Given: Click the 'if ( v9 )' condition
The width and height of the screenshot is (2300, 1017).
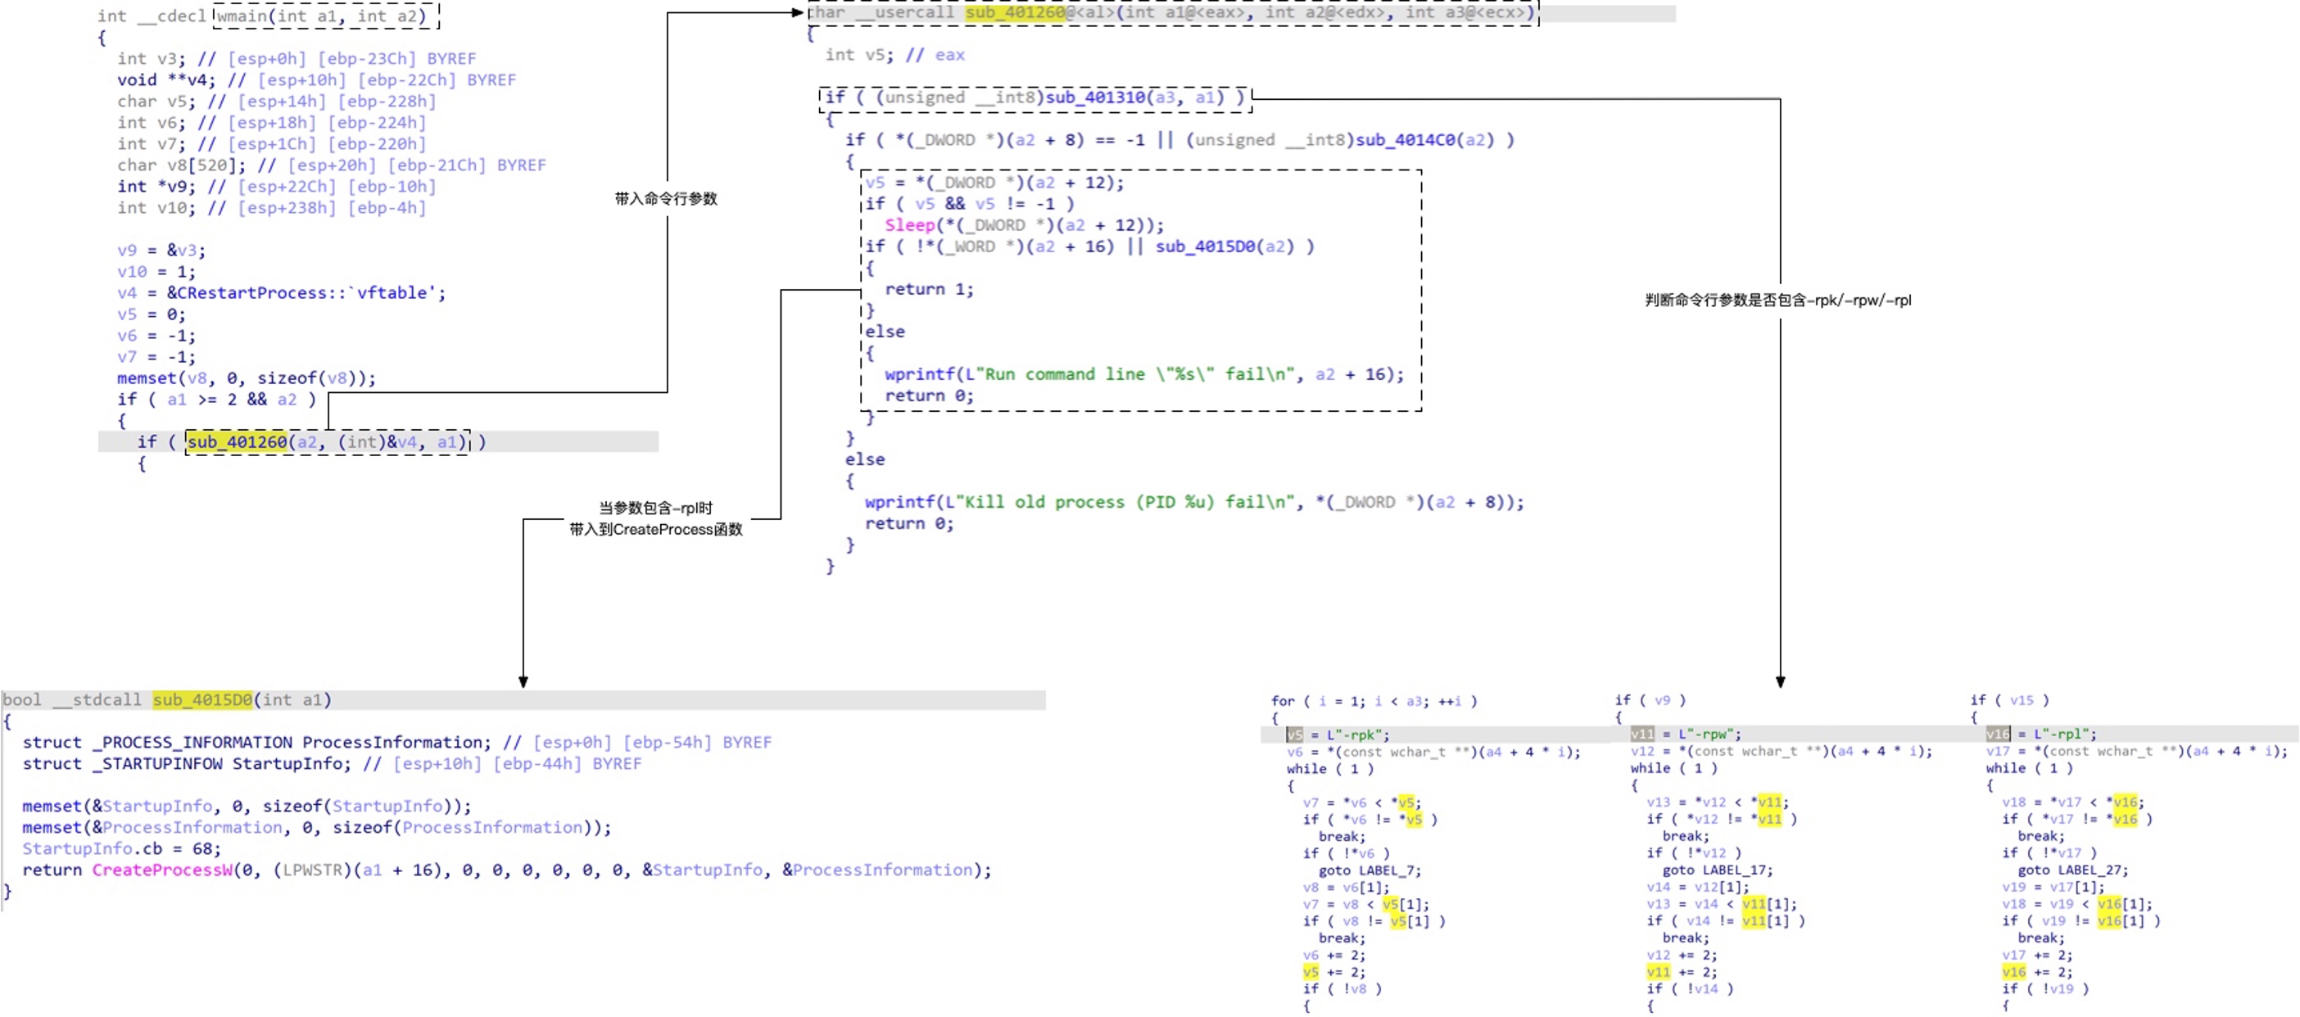Looking at the screenshot, I should pyautogui.click(x=1650, y=700).
